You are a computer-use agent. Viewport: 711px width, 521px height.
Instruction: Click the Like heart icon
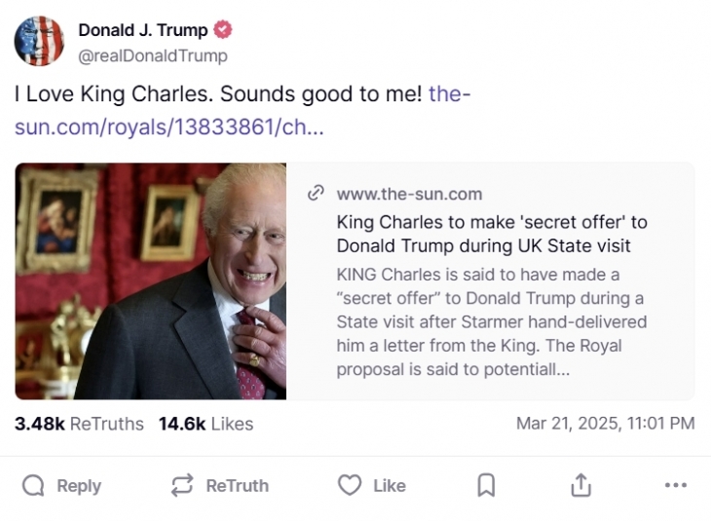349,485
